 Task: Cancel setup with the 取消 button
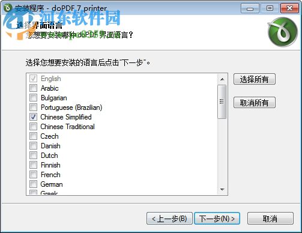click(270, 219)
